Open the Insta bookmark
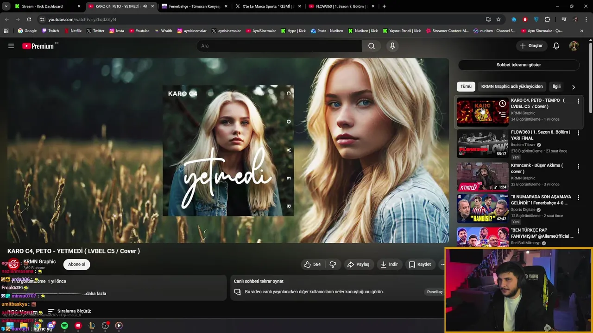 117,31
